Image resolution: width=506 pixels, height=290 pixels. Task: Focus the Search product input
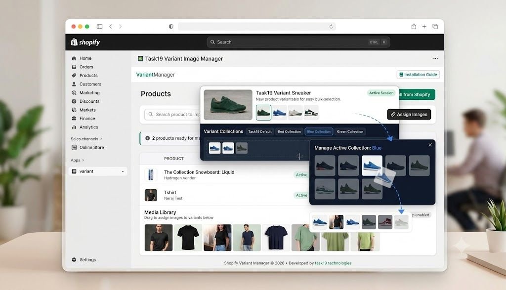[172, 114]
